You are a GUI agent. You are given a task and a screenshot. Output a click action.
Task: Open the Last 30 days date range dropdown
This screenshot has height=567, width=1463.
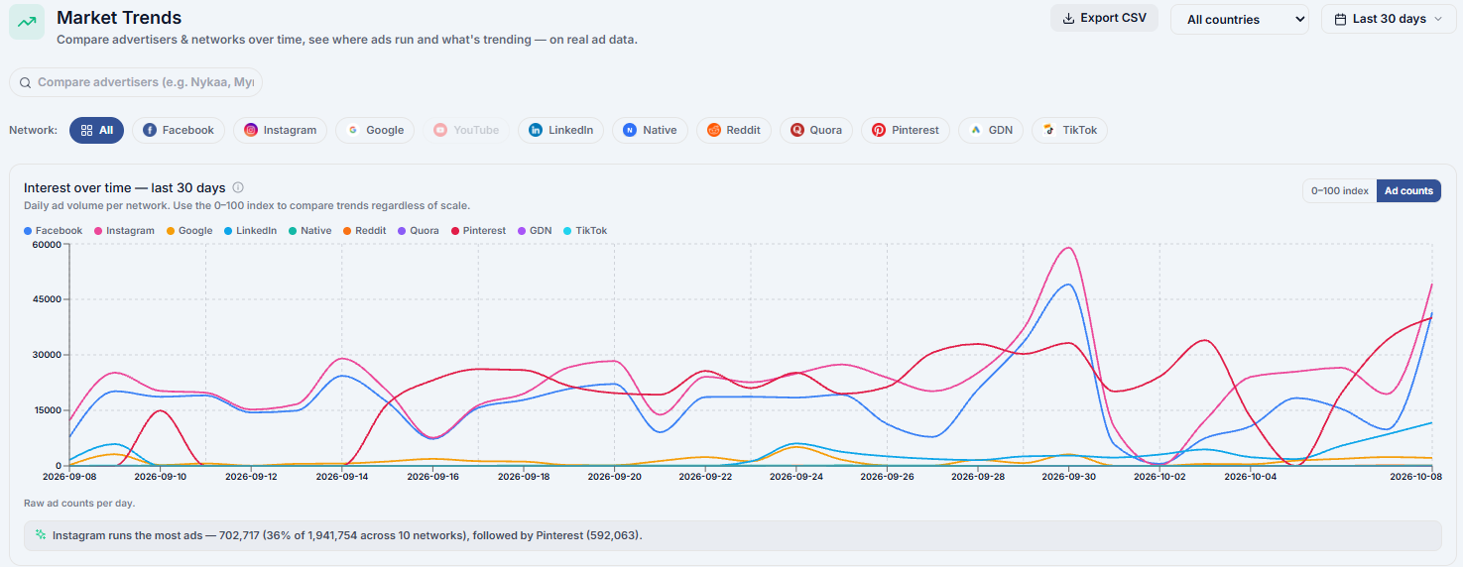click(x=1388, y=19)
